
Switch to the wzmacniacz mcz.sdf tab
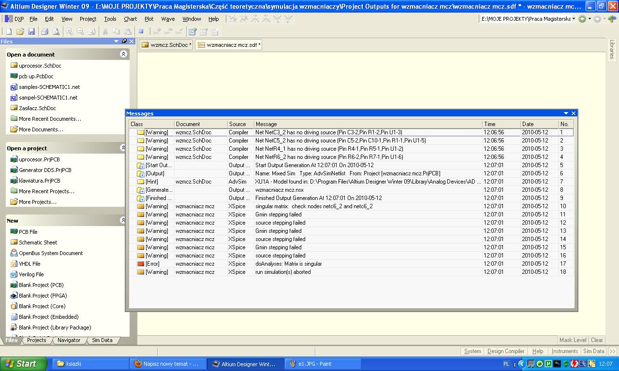coord(229,45)
